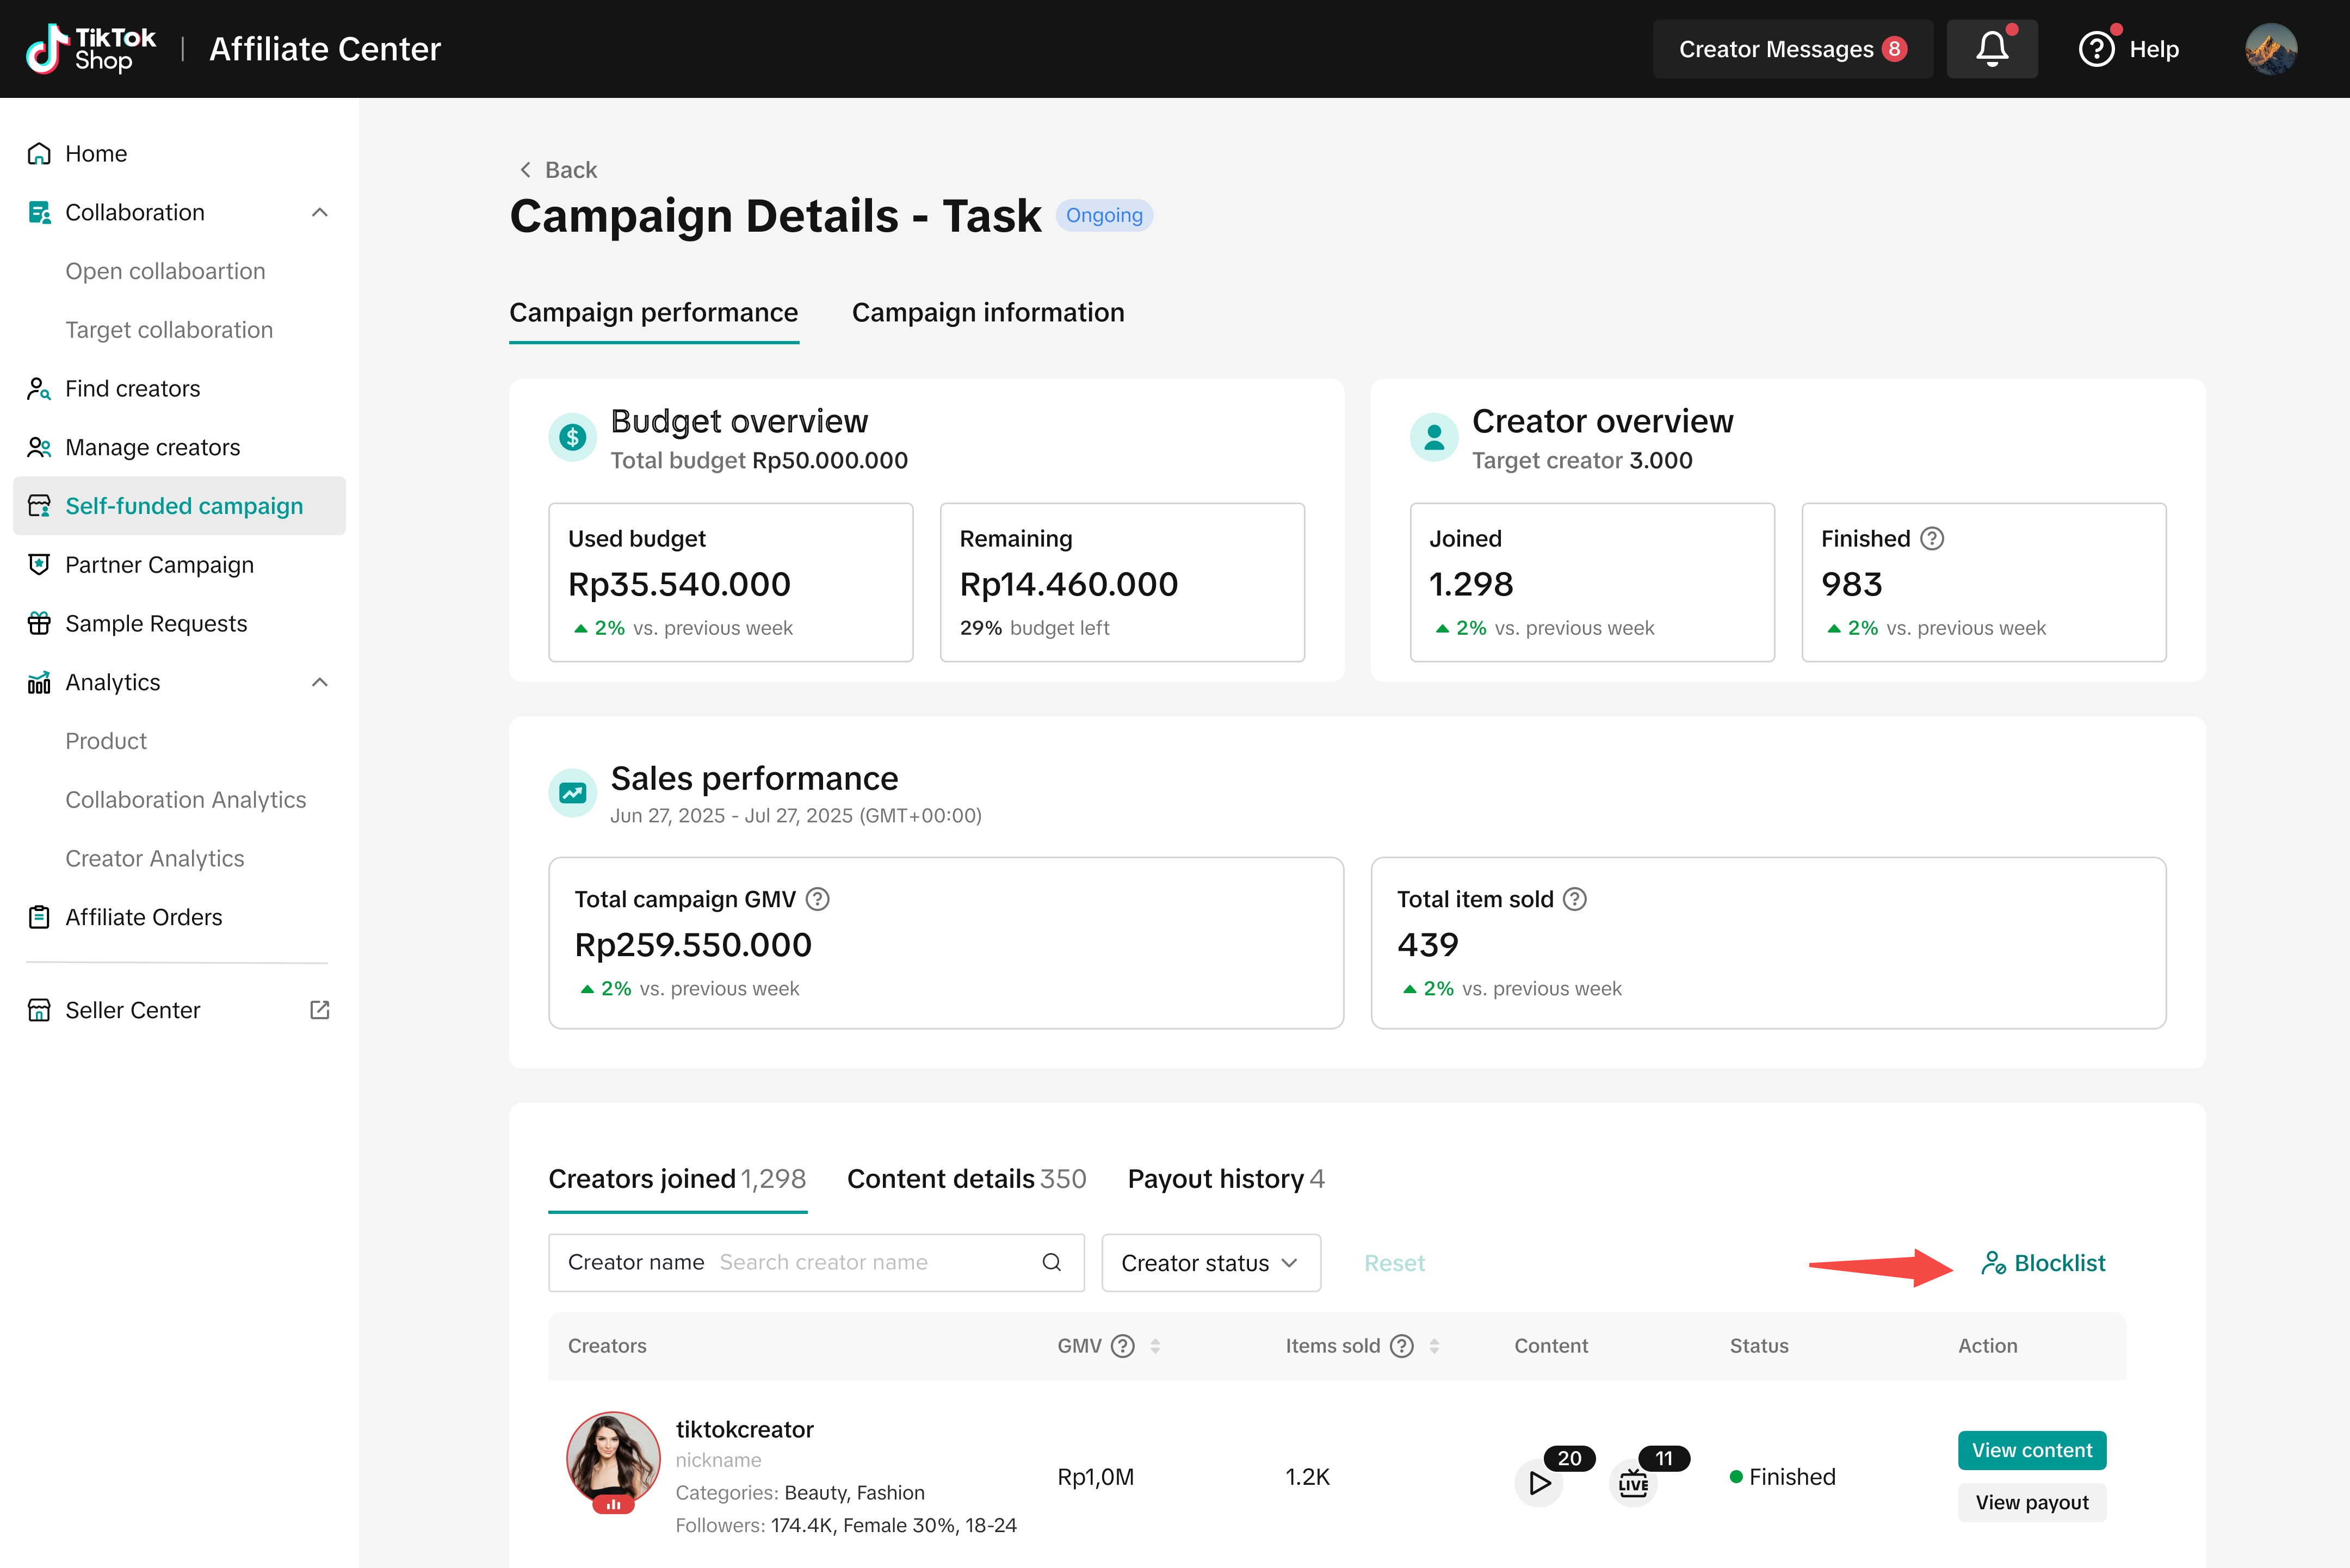The width and height of the screenshot is (2350, 1568).
Task: Click the View content button
Action: coord(2031,1450)
